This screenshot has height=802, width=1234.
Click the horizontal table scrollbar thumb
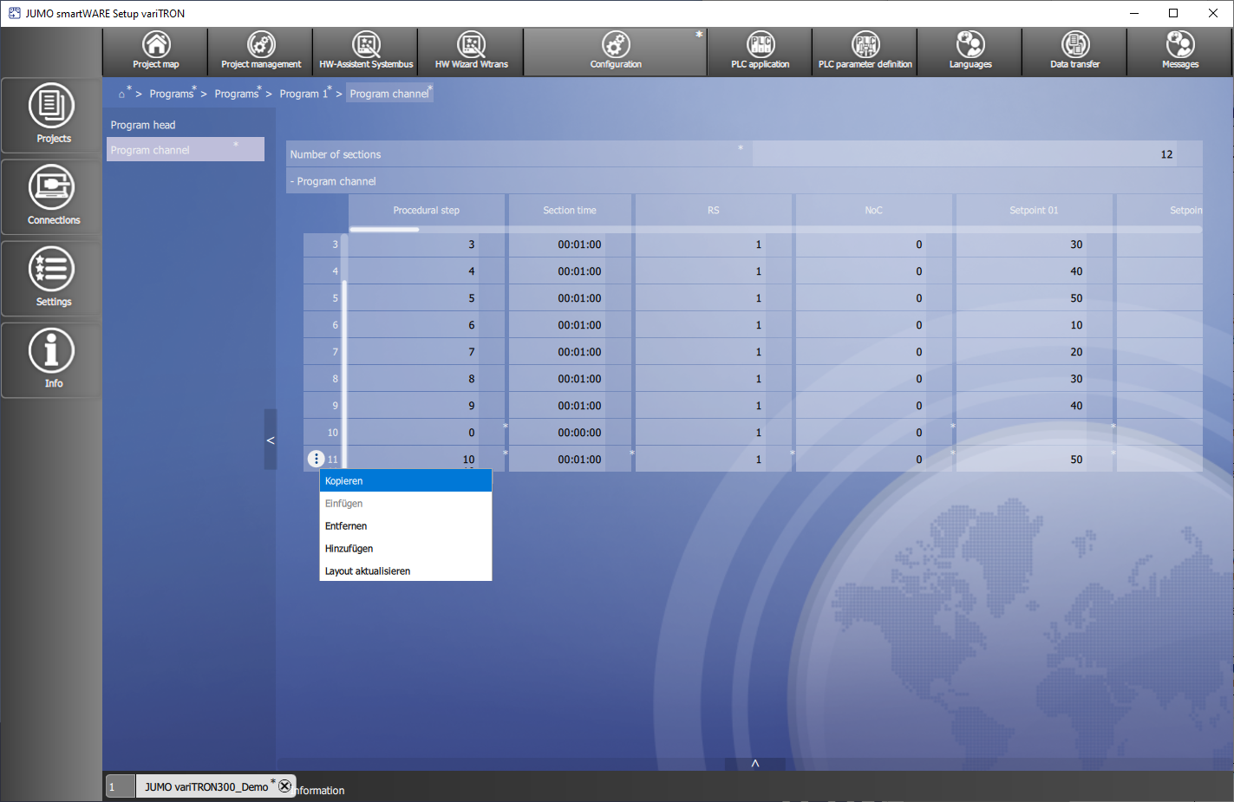(x=384, y=230)
